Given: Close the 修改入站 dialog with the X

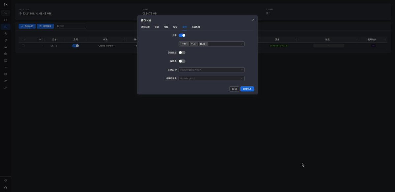Looking at the screenshot, I should click(x=253, y=20).
